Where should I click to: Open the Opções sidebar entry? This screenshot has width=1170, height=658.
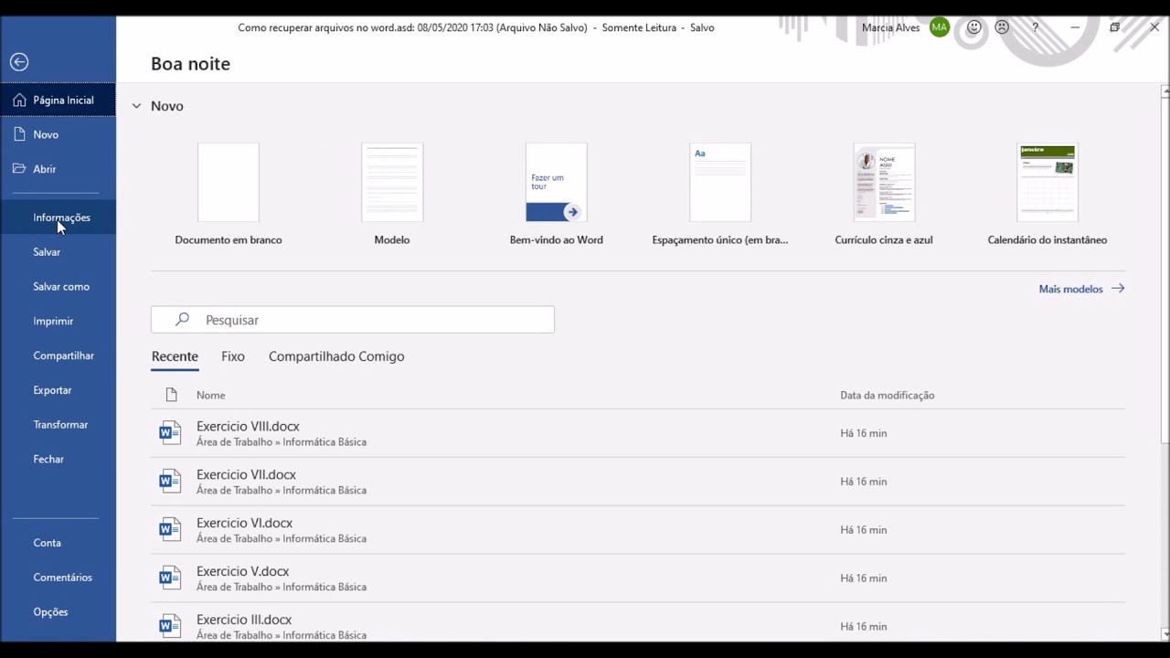click(50, 612)
